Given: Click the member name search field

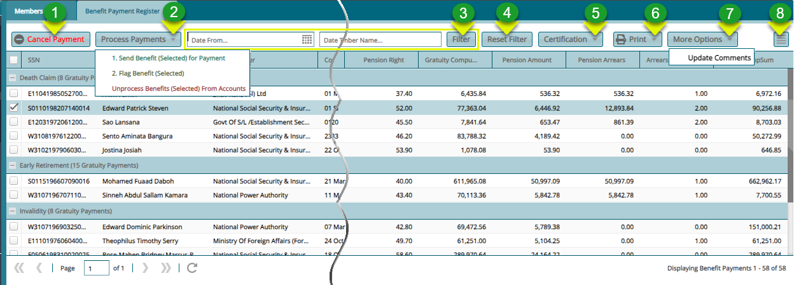Looking at the screenshot, I should click(x=380, y=39).
